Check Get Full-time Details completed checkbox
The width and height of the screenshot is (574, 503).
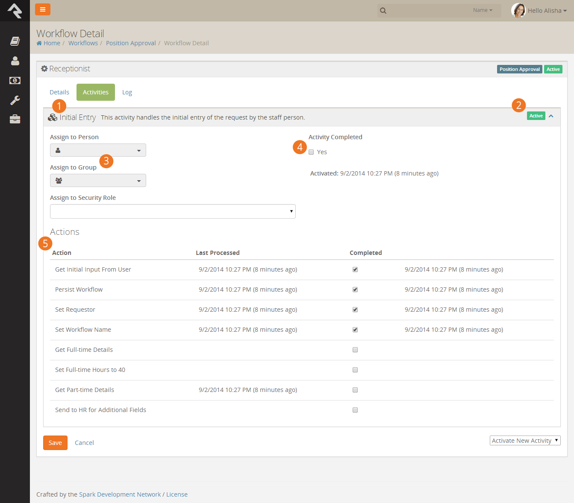pos(355,350)
